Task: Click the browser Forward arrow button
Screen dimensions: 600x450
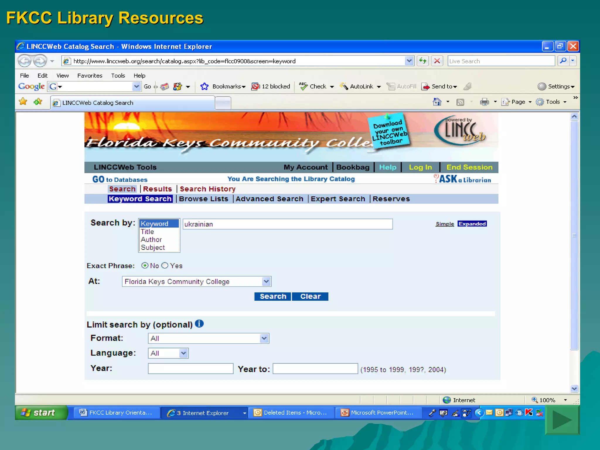Action: tap(40, 61)
